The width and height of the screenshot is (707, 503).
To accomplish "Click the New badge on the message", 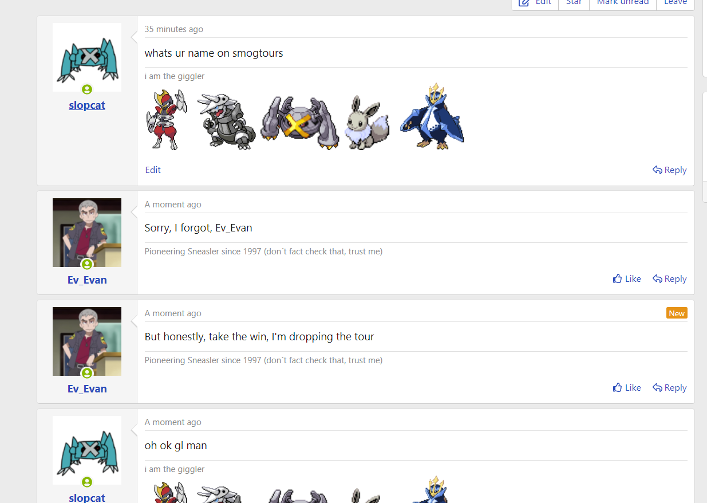I will pyautogui.click(x=677, y=313).
